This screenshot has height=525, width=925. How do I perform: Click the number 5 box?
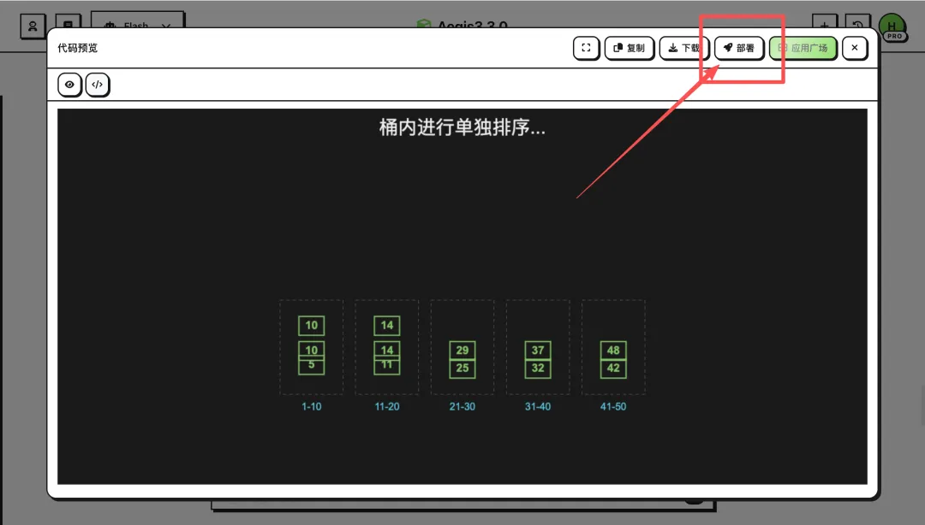tap(312, 366)
